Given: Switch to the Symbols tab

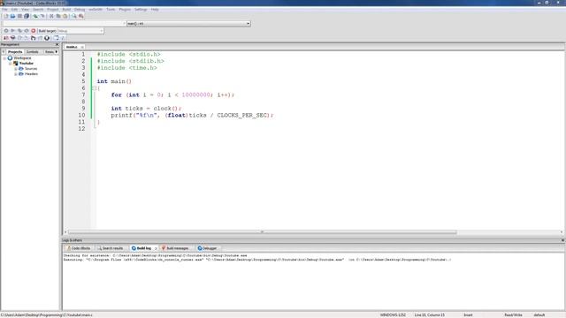Looking at the screenshot, I should [x=33, y=52].
